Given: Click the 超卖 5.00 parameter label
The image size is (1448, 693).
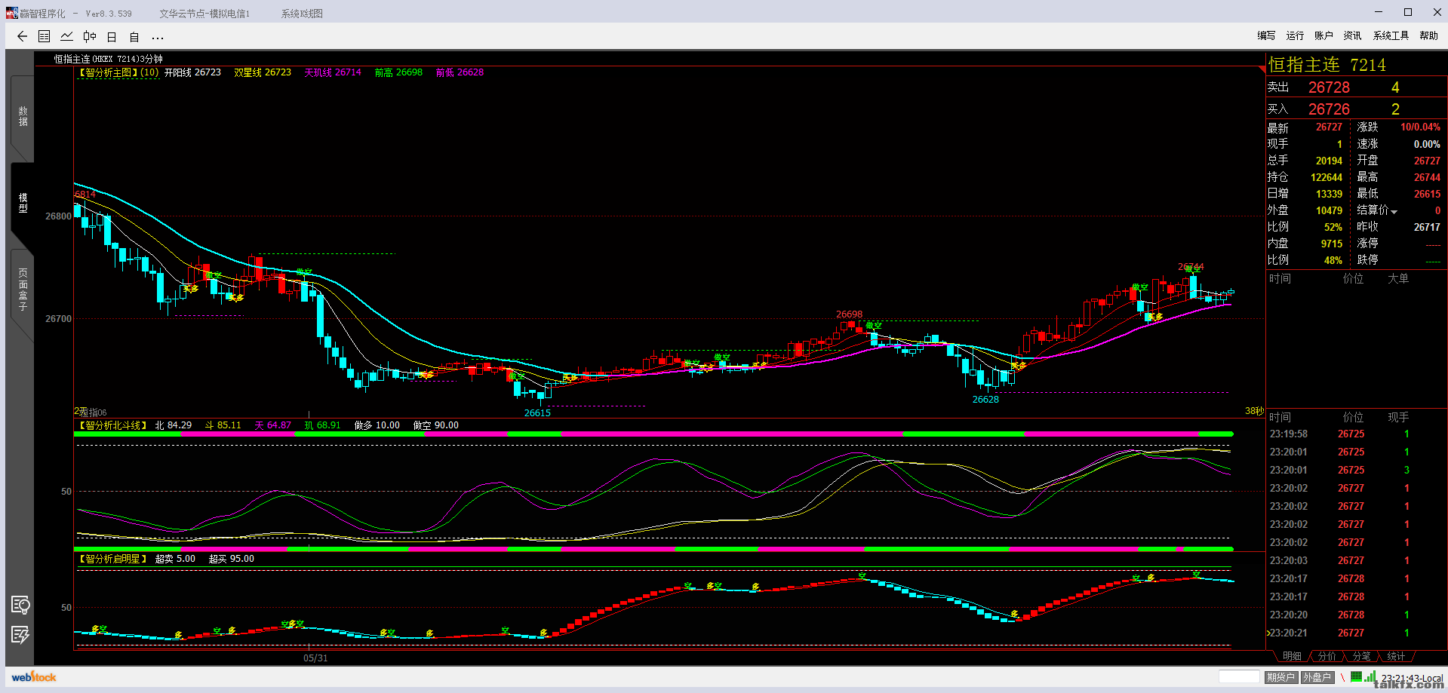Looking at the screenshot, I should 175,559.
